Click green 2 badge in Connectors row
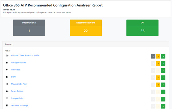This screenshot has width=172, height=109. coord(163,71)
